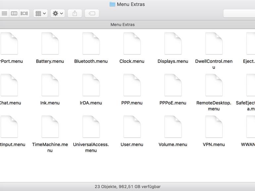Select the PPP.menu file icon

coord(132,85)
